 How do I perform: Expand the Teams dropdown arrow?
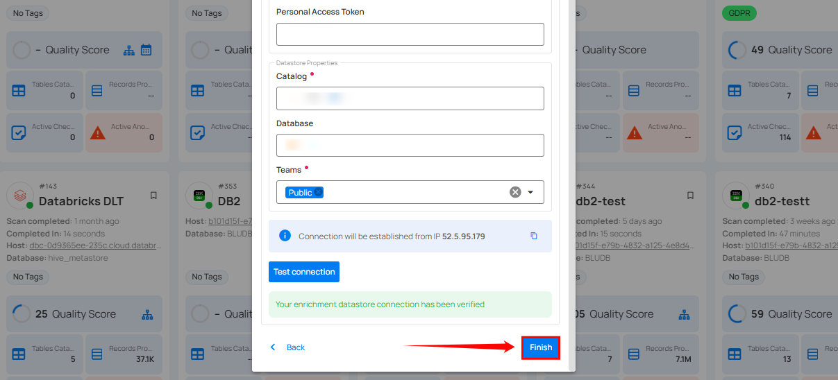(x=530, y=192)
